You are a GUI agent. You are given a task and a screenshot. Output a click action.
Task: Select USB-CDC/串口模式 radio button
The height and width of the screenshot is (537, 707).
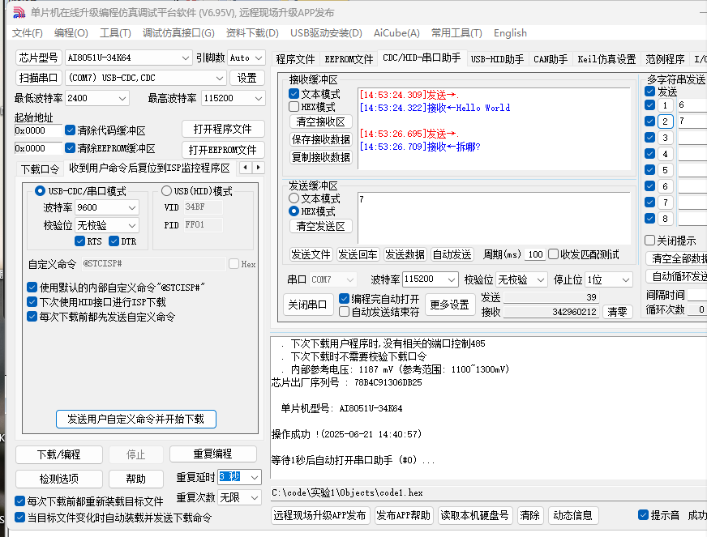[40, 191]
